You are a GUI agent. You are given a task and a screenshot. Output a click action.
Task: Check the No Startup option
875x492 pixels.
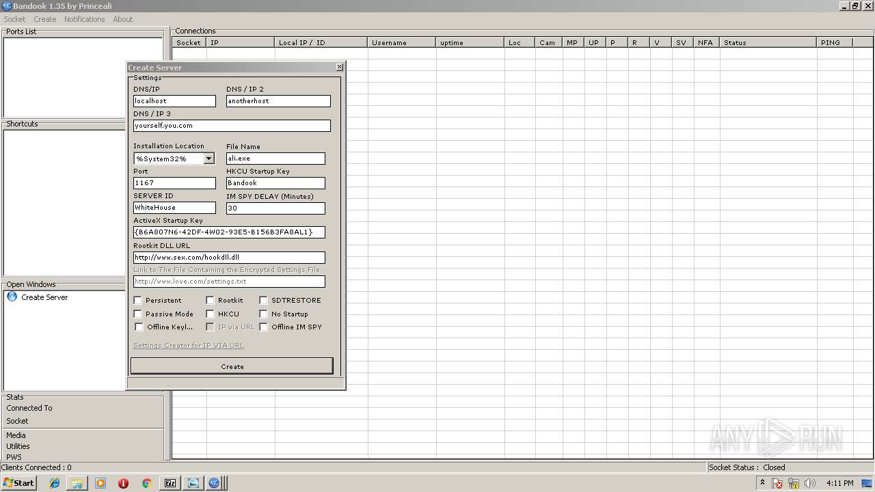coord(263,314)
